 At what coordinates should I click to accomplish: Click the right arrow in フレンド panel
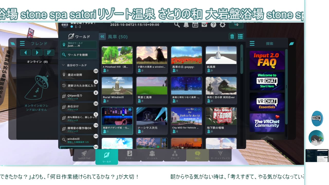pyautogui.click(x=37, y=53)
